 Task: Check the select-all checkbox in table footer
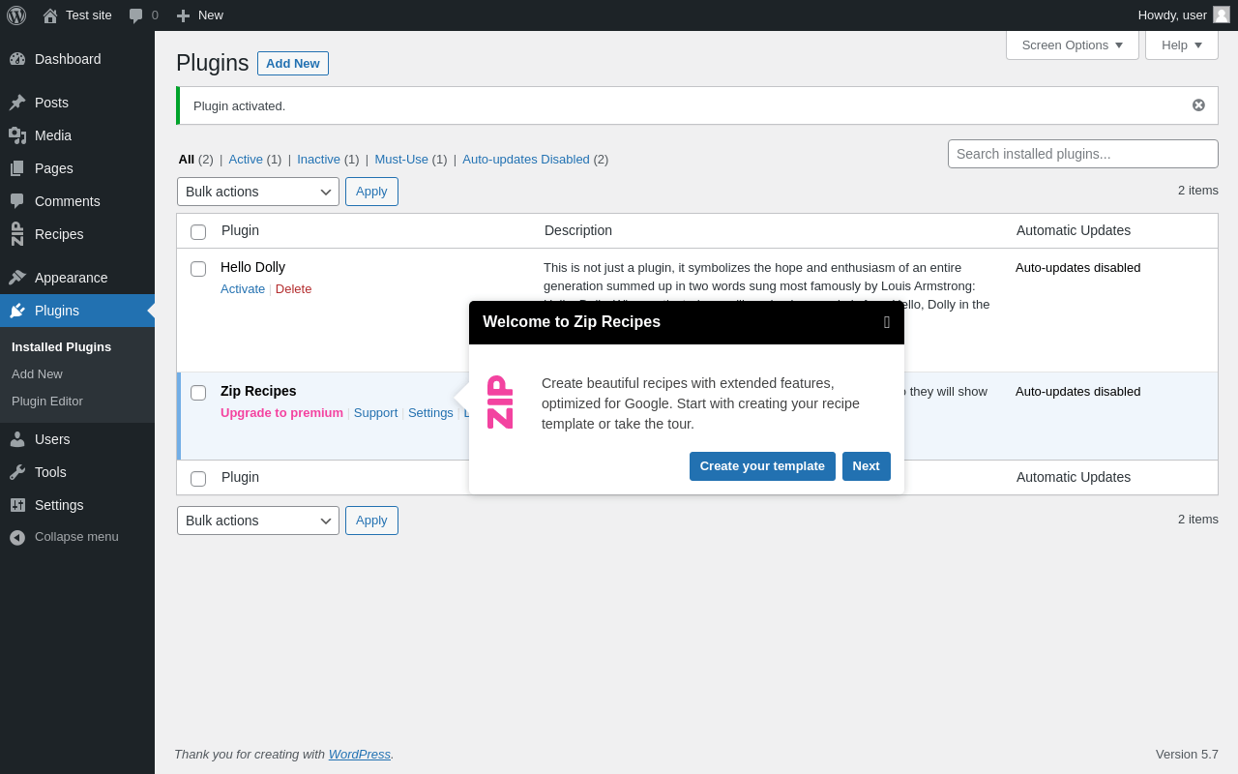[x=198, y=479]
